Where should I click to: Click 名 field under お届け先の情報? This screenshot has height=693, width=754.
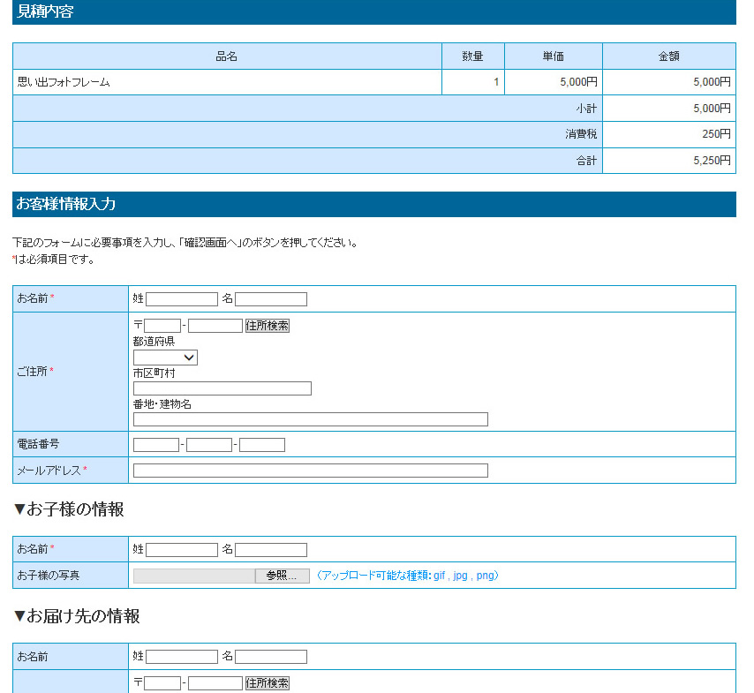click(271, 657)
